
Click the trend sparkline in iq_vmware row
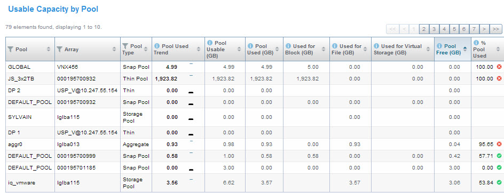[191, 179]
